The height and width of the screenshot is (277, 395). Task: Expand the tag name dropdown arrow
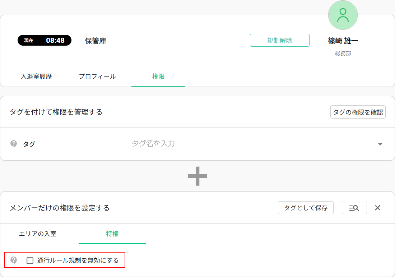[x=380, y=144]
